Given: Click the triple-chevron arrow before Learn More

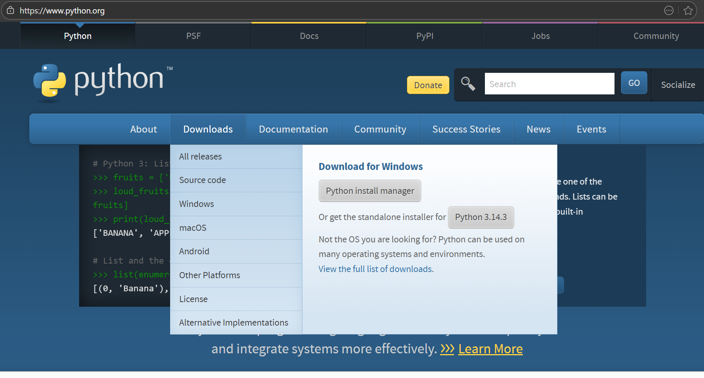Looking at the screenshot, I should (x=447, y=349).
